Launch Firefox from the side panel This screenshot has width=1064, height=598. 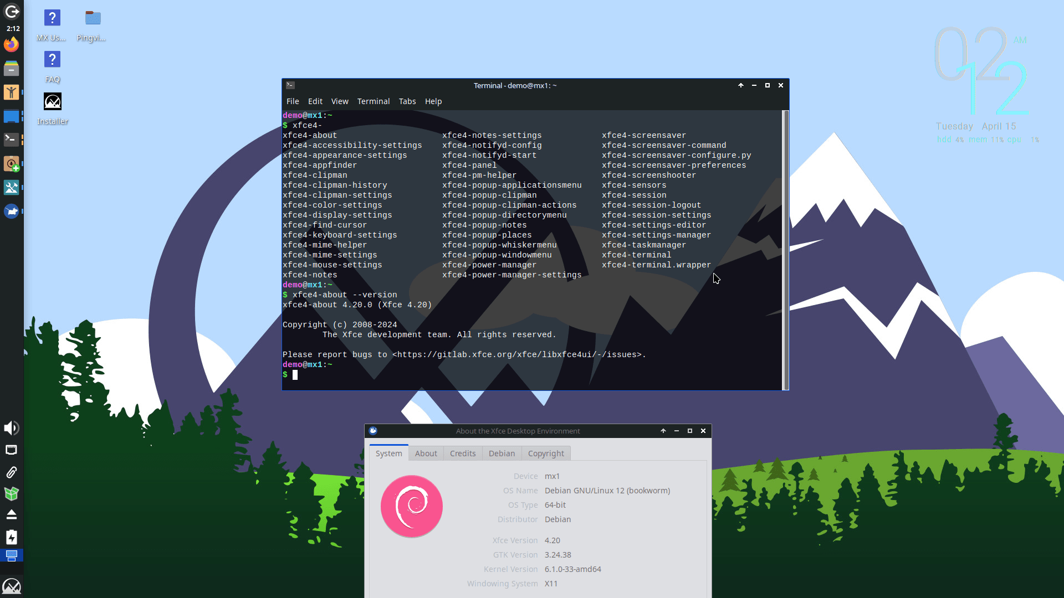point(11,45)
